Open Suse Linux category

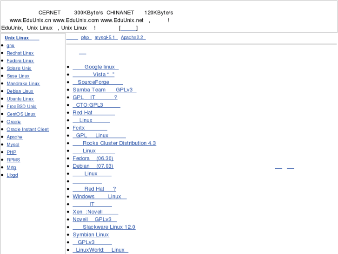pyautogui.click(x=18, y=76)
